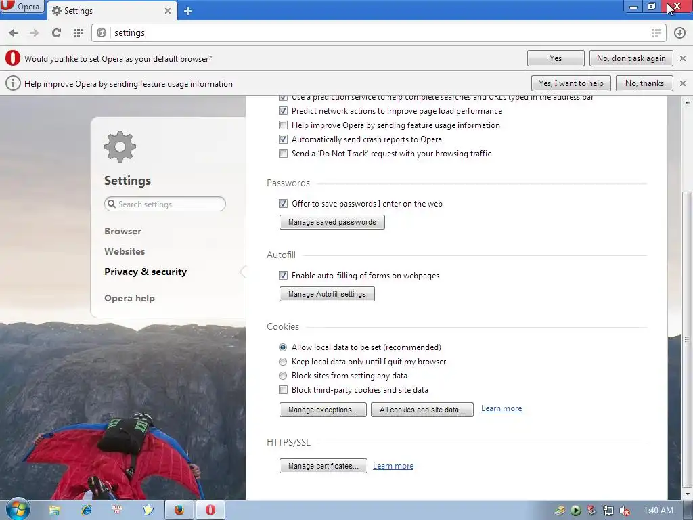Open Manage exceptions for cookies

323,410
